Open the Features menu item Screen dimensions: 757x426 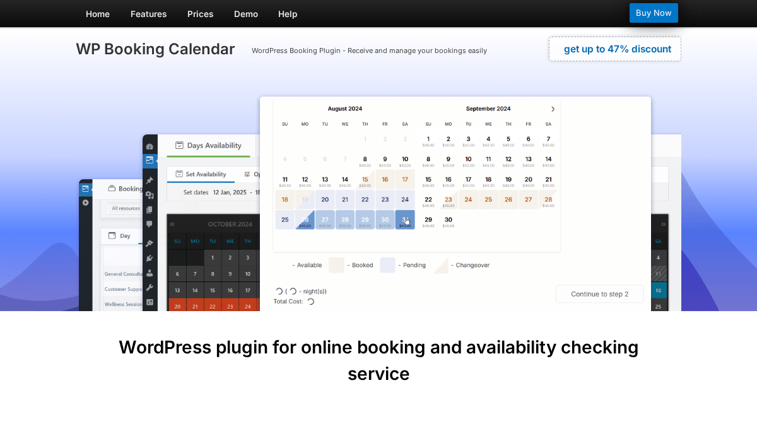pyautogui.click(x=149, y=14)
